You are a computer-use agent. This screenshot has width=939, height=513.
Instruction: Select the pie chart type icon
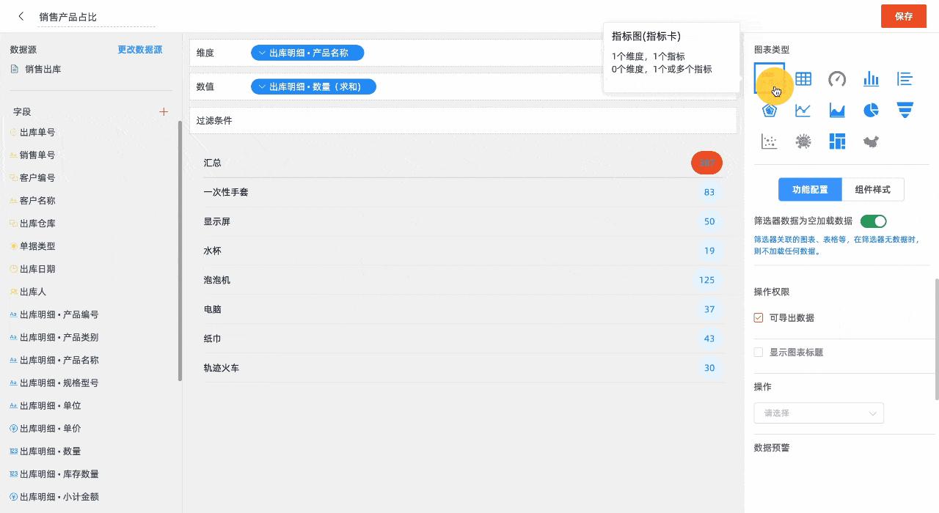(x=871, y=109)
